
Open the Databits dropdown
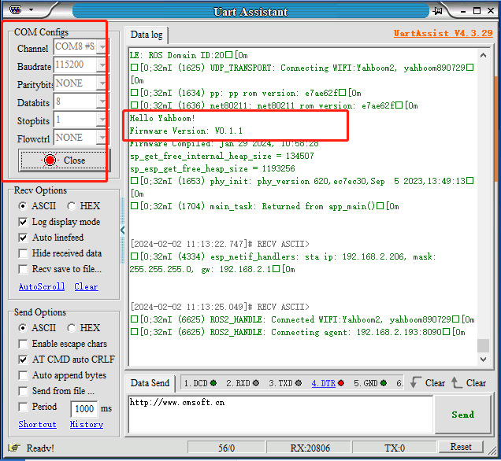[102, 101]
